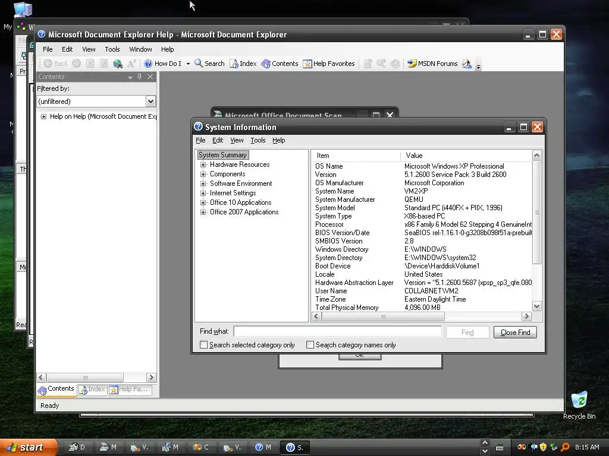This screenshot has width=609, height=456.
Task: Close the Contents panel with its X
Action: tap(150, 77)
